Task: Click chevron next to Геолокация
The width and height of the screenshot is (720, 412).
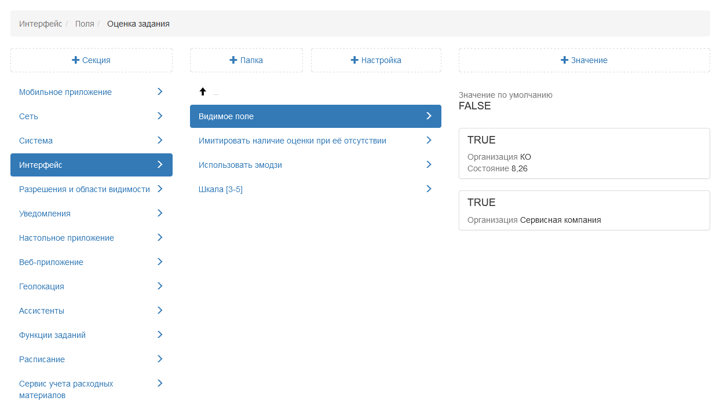Action: coord(160,286)
